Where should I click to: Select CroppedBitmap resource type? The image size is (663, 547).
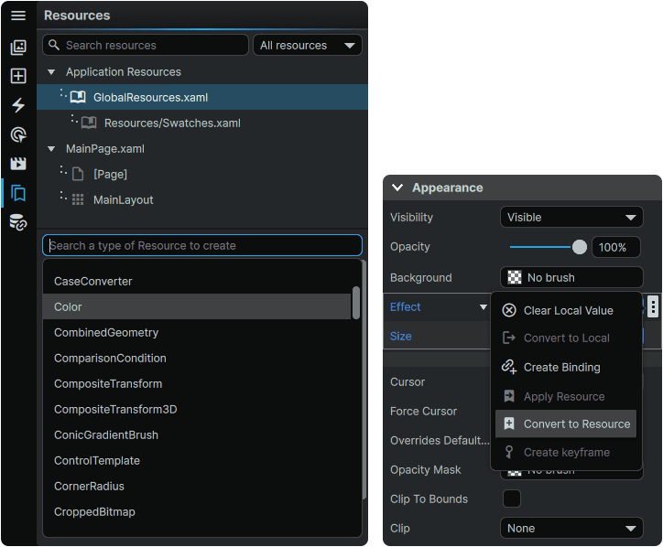coord(197,512)
